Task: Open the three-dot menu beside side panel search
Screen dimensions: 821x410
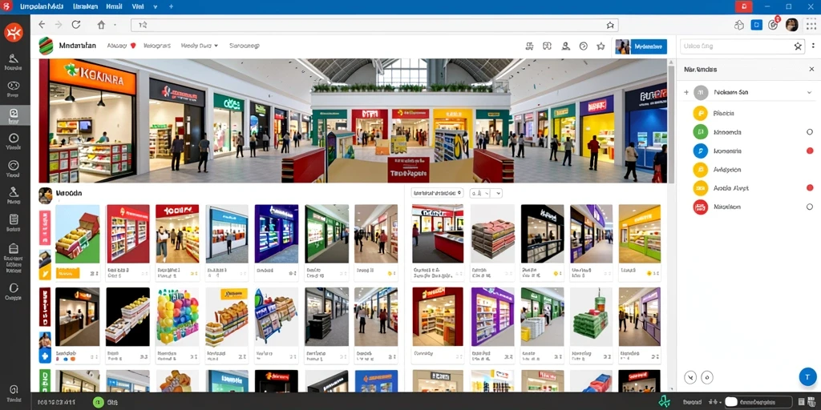Action: 813,46
